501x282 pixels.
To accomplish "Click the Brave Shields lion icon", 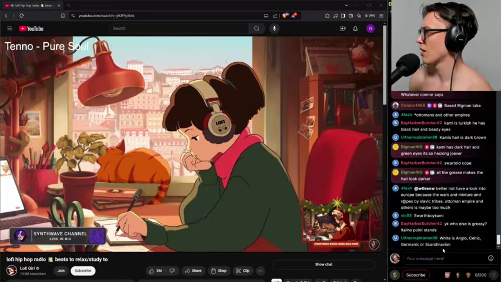I will point(285,16).
